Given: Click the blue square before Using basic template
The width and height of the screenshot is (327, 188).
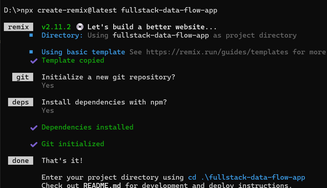Looking at the screenshot, I should click(x=32, y=52).
